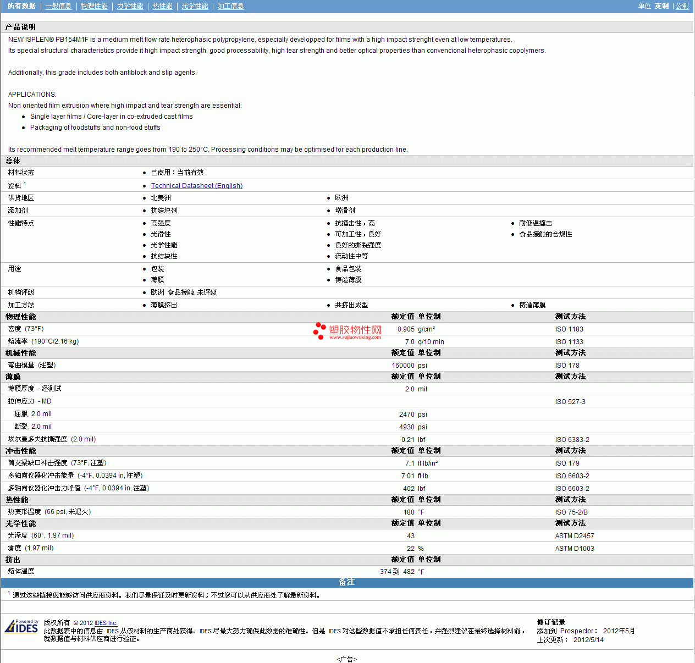The height and width of the screenshot is (663, 695).
Task: Click ISO 75-2/B test method
Action: click(571, 512)
